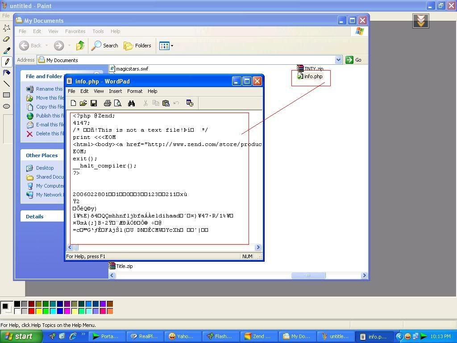Select the Line tool in Paint
457x343 pixels.
tap(6, 84)
